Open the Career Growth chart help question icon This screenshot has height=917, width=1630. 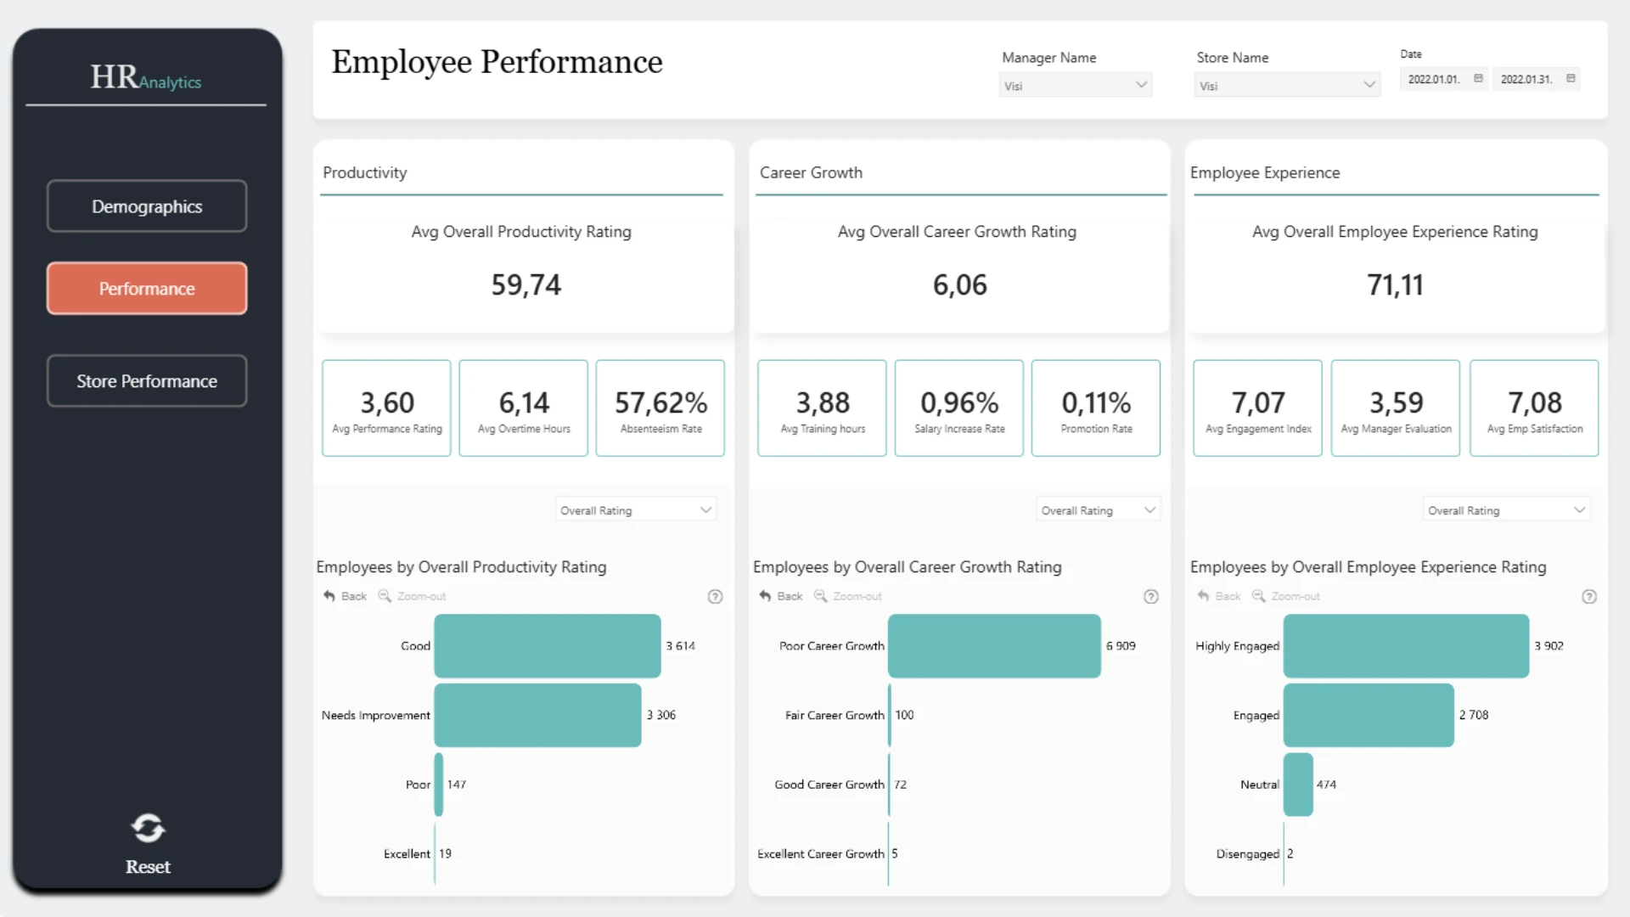(x=1151, y=597)
